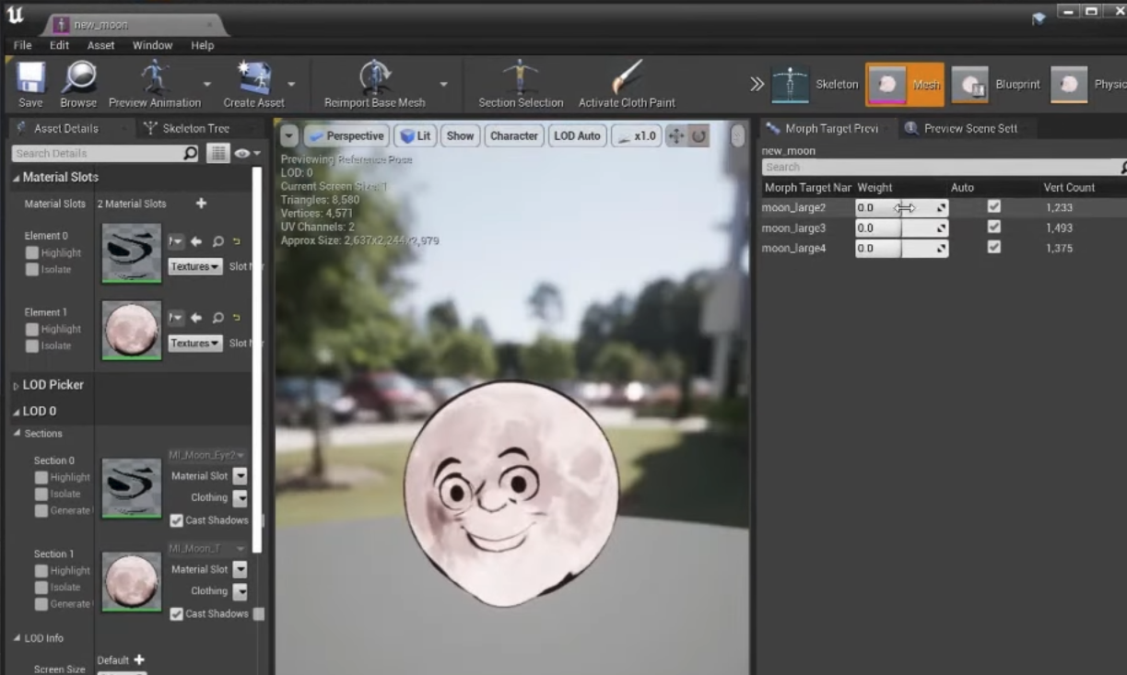Image resolution: width=1127 pixels, height=675 pixels.
Task: Open the Blueprint editor mode
Action: (x=997, y=85)
